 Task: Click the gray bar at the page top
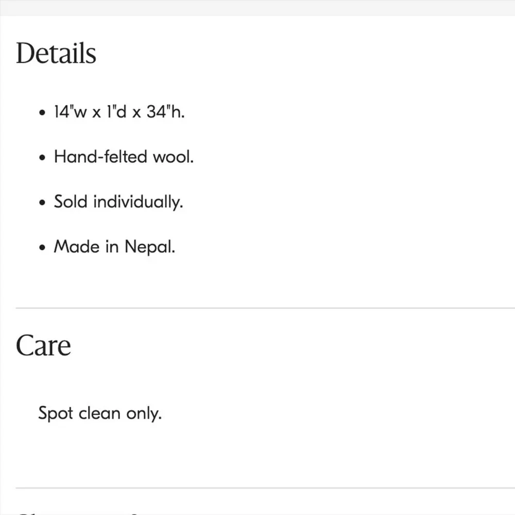point(257,8)
